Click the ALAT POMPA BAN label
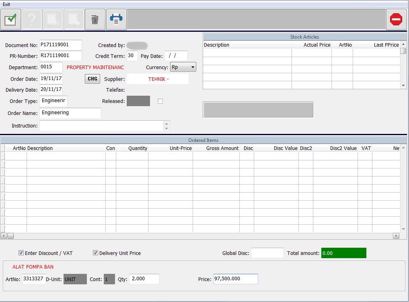 [x=33, y=267]
